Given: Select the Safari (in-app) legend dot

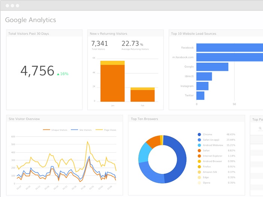Looking at the screenshot, I should pyautogui.click(x=199, y=140).
